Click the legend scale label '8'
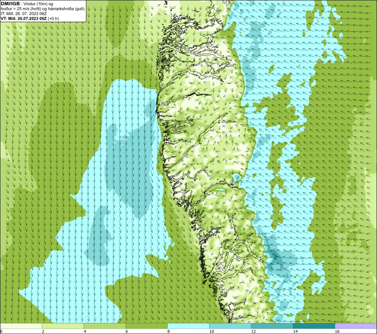 pos(169,331)
